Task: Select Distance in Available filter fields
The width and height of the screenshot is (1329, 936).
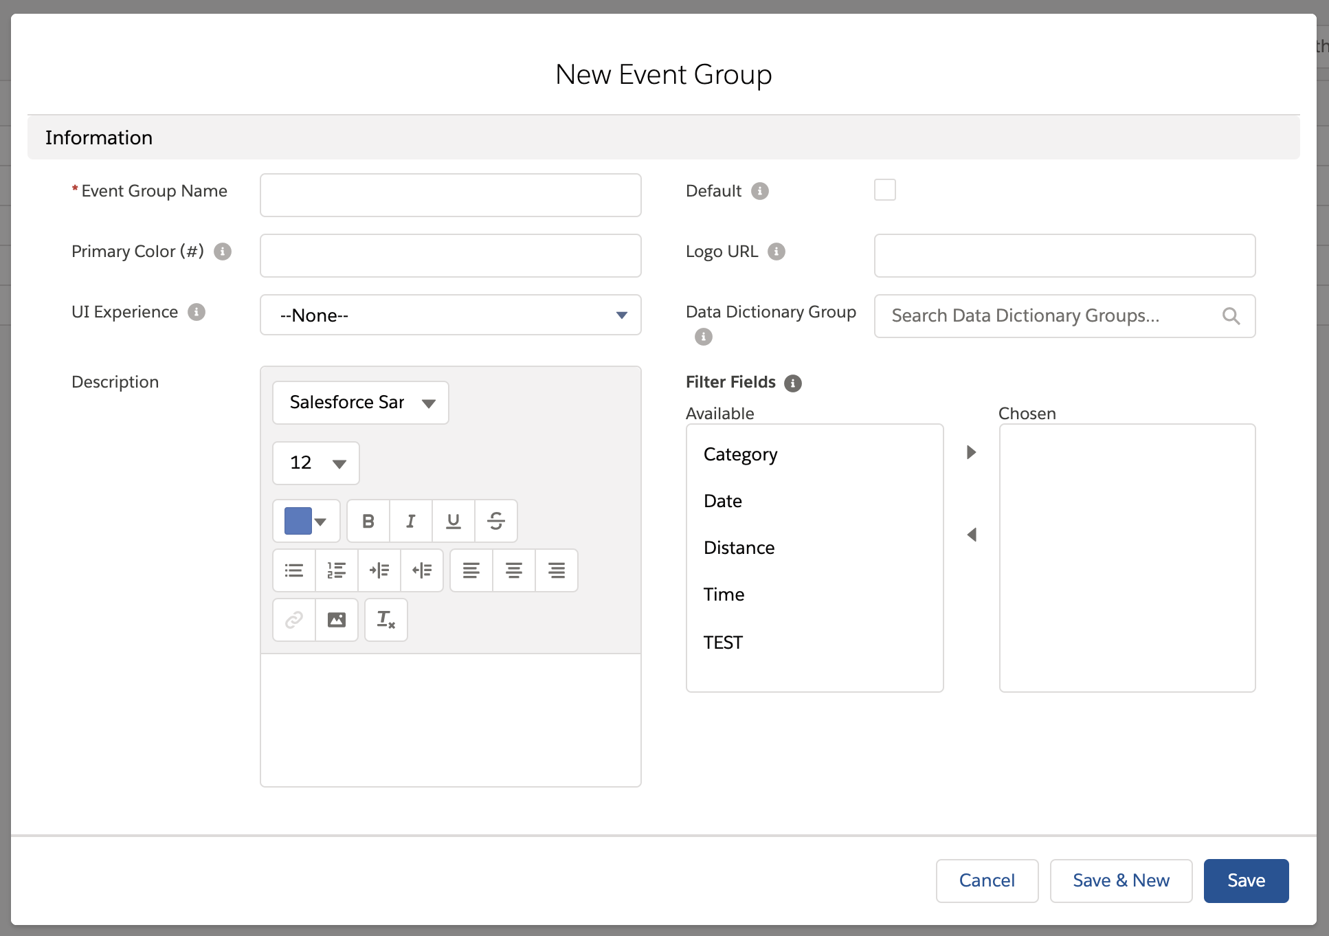Action: coord(739,548)
